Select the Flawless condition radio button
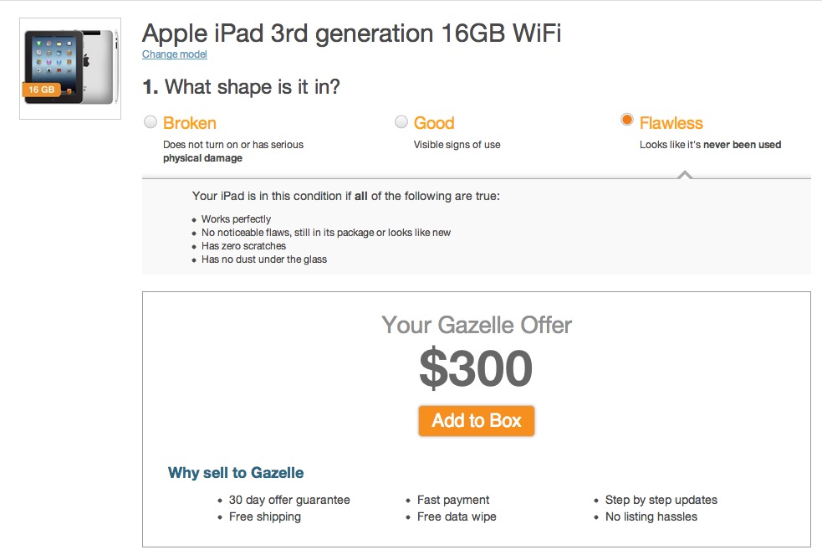This screenshot has height=560, width=822. pos(627,120)
